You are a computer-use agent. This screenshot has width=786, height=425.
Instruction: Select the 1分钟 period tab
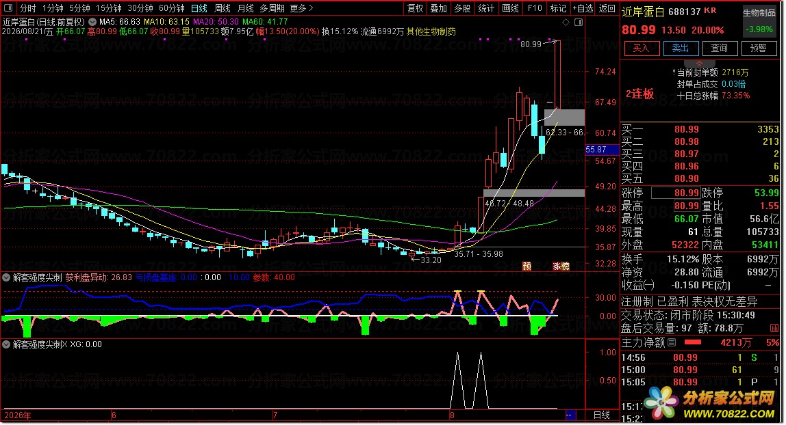pyautogui.click(x=53, y=8)
